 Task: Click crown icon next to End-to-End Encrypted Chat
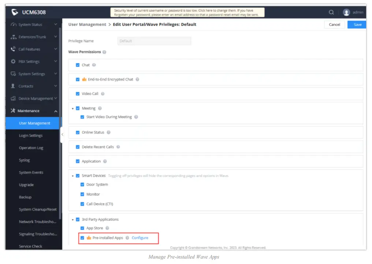point(84,79)
